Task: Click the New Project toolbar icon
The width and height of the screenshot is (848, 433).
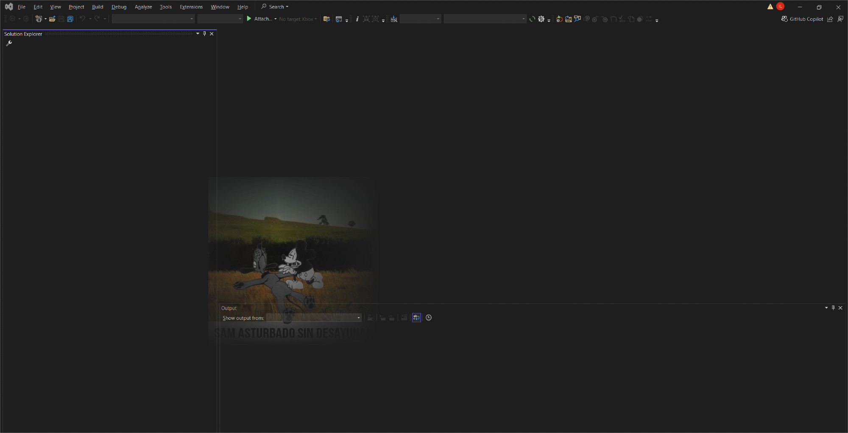Action: (39, 19)
